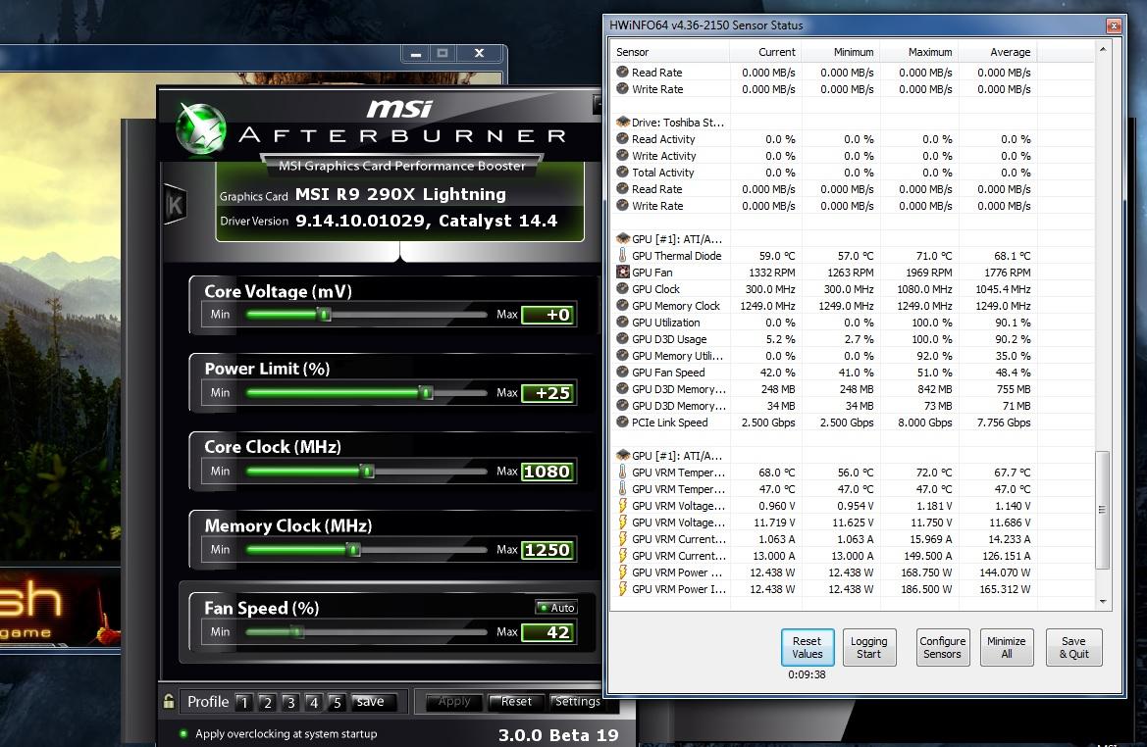This screenshot has width=1147, height=747.
Task: Click the Fan Speed slider handle
Action: (x=297, y=632)
